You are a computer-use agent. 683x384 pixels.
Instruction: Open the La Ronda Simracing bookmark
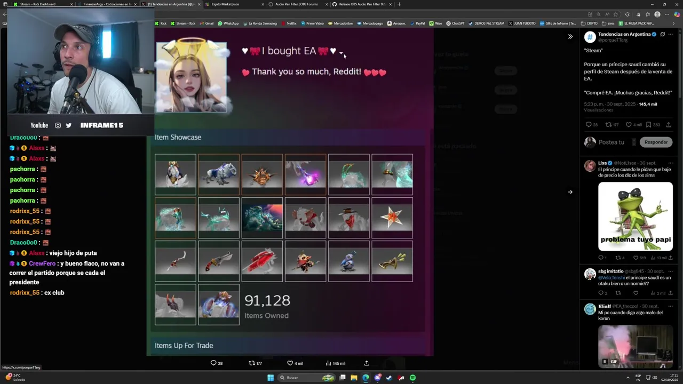point(259,23)
